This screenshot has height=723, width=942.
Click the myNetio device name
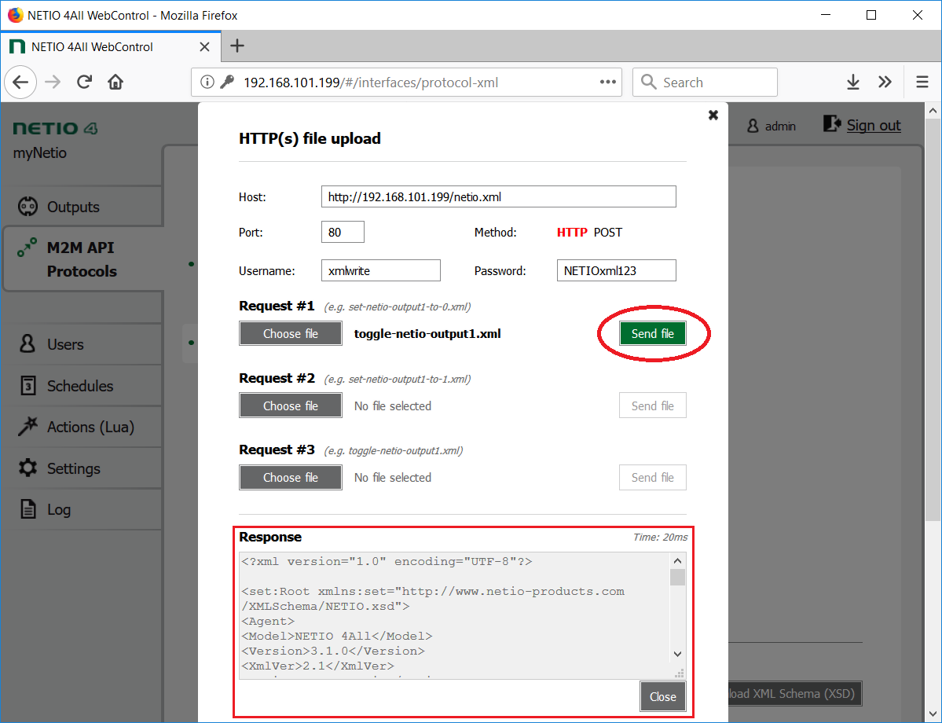(x=39, y=152)
